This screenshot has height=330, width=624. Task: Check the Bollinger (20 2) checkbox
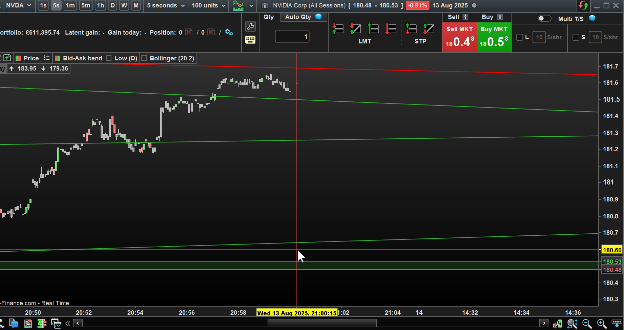144,58
